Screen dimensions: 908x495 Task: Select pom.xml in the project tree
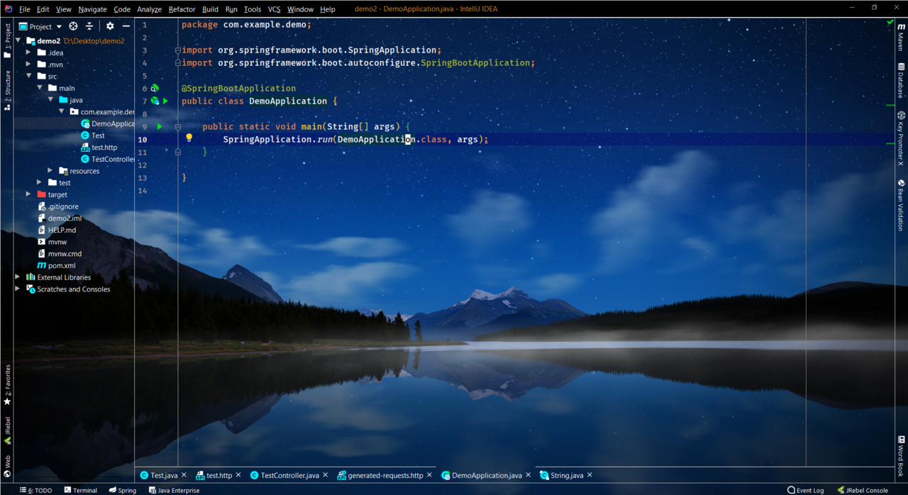(61, 266)
